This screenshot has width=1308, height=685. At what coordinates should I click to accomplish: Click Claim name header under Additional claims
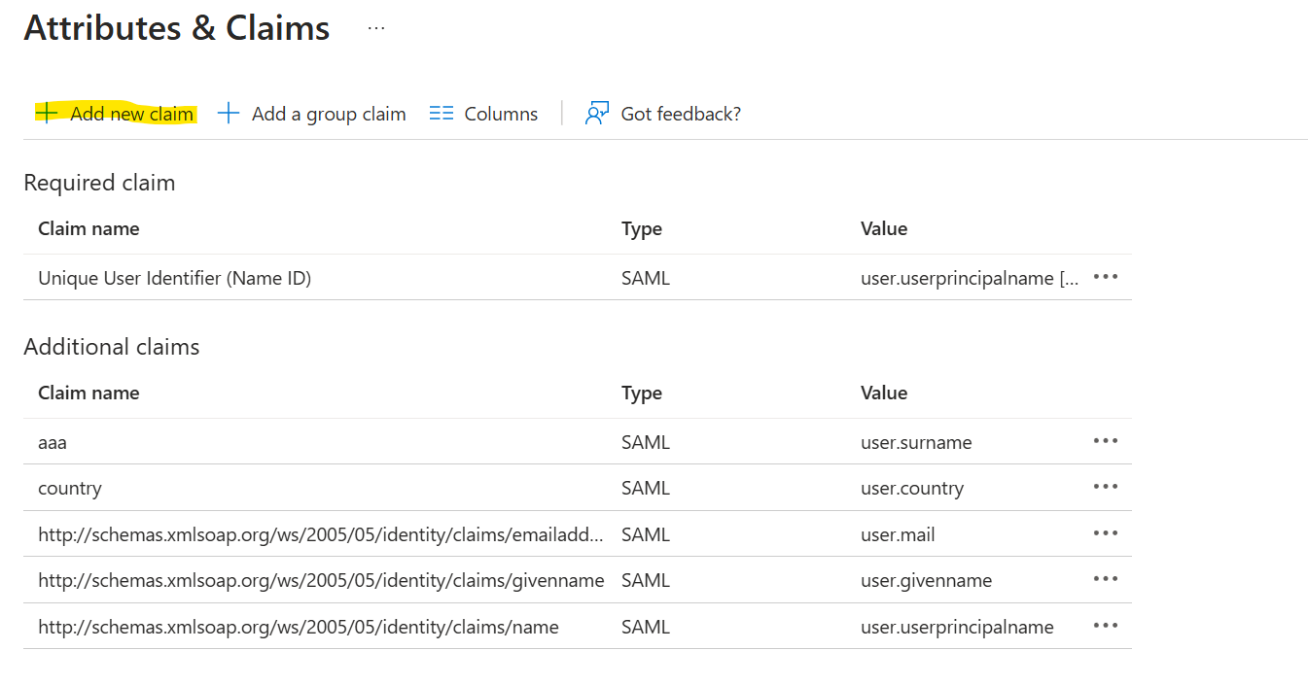(88, 394)
